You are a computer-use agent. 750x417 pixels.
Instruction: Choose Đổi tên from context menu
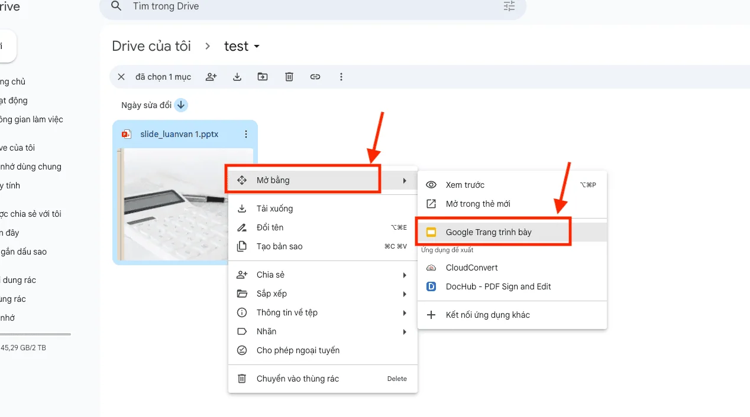323,227
